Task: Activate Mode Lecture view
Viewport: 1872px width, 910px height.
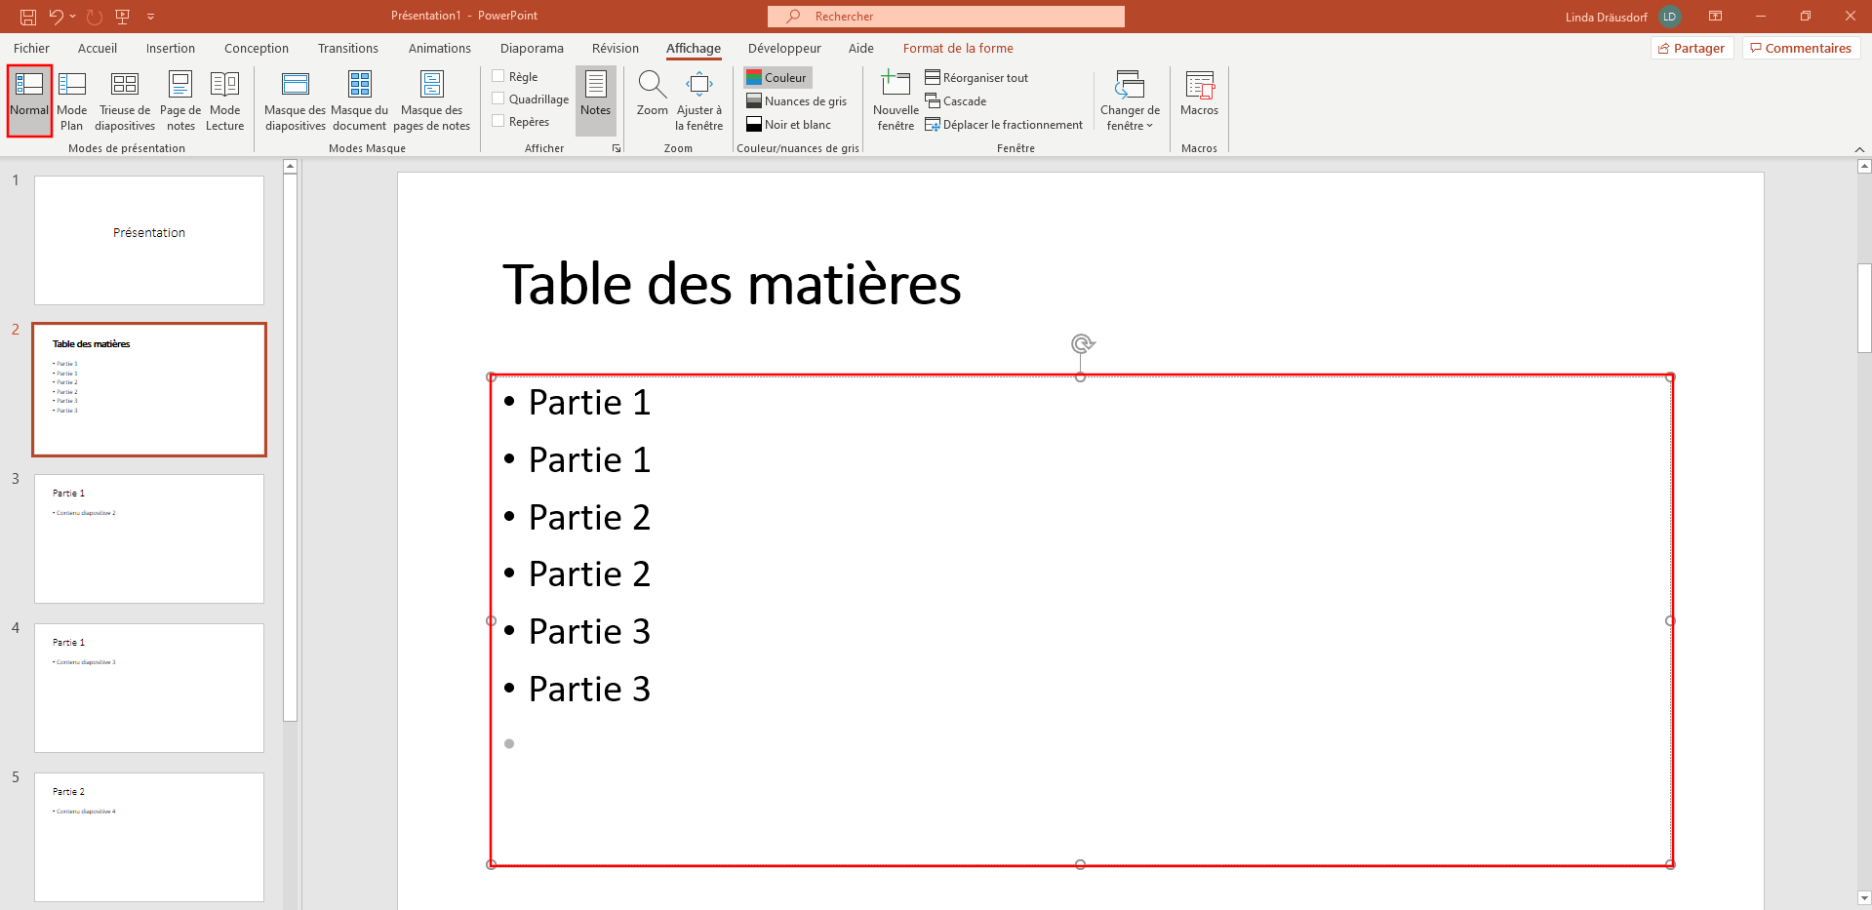Action: pos(225,101)
